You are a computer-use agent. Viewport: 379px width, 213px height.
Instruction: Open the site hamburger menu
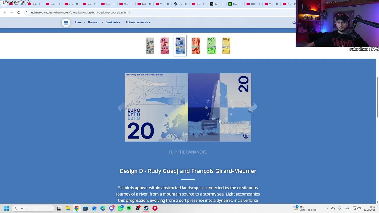click(66, 22)
